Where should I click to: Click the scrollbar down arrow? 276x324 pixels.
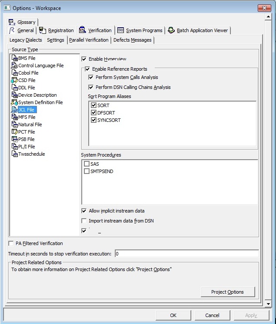[268, 304]
